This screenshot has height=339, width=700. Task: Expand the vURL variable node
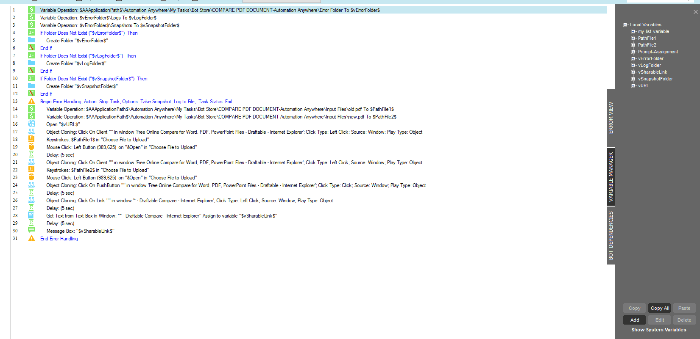click(x=633, y=85)
